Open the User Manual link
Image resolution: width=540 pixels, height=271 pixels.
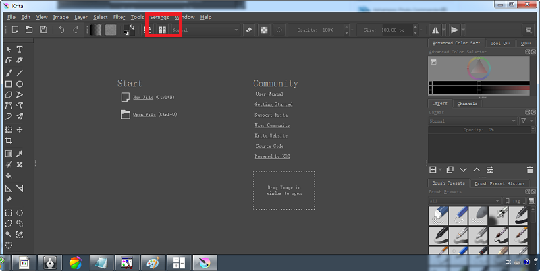[x=269, y=94]
